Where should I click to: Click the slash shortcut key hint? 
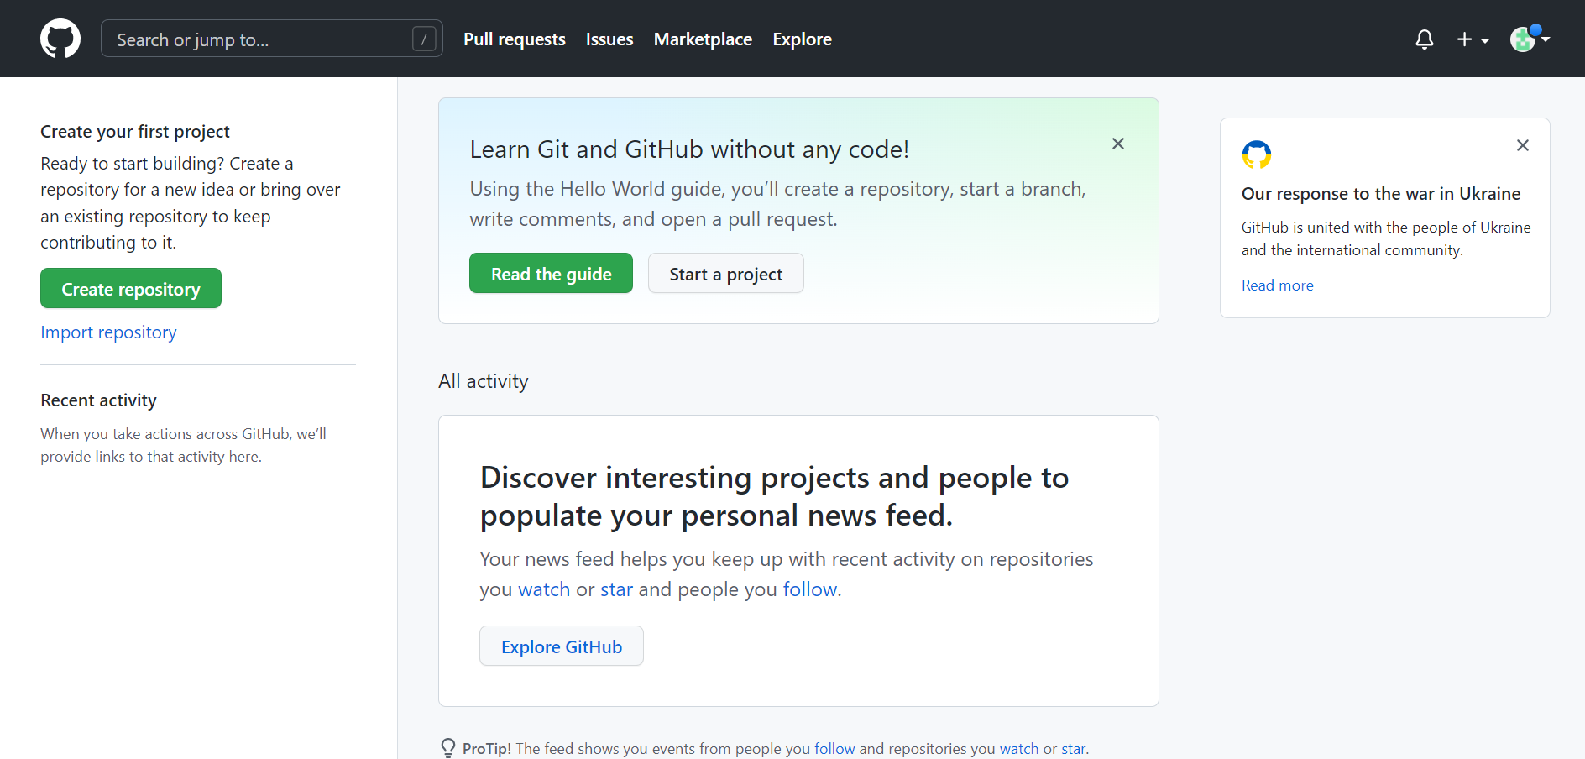point(424,39)
